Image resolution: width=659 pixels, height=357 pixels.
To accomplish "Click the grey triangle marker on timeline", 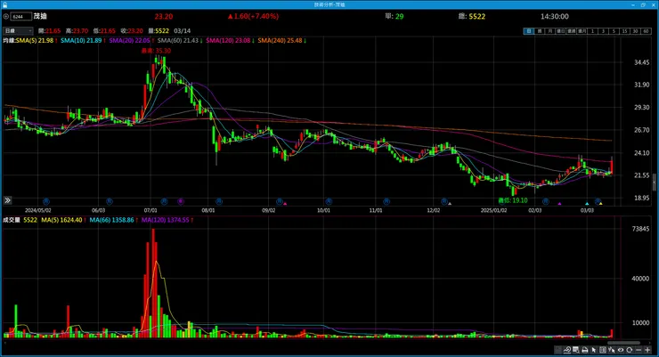I will coord(450,204).
